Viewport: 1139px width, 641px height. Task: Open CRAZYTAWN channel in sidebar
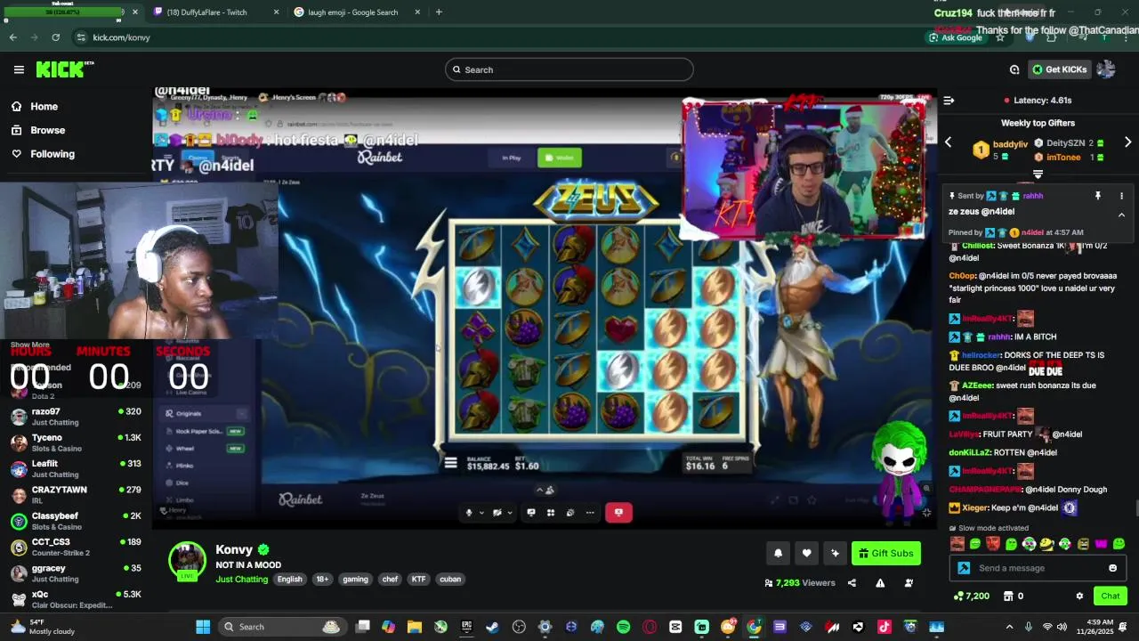pos(76,494)
